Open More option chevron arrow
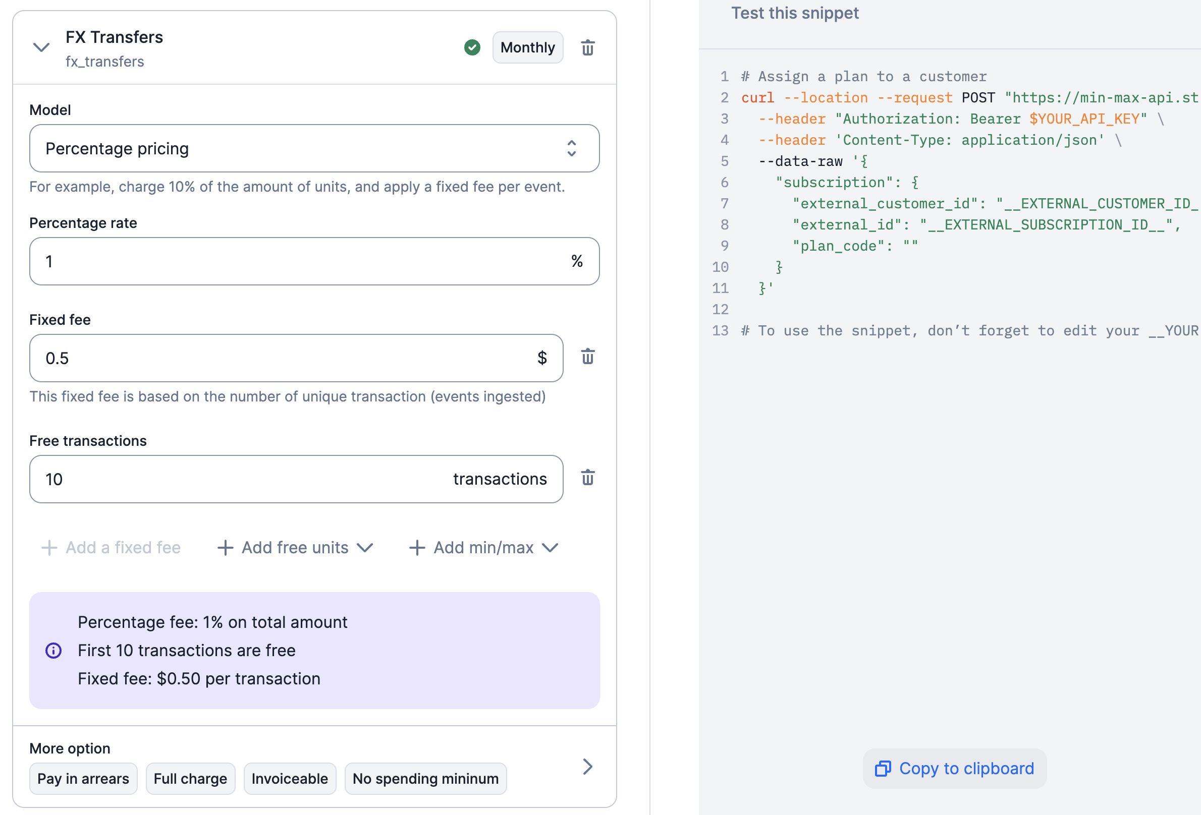This screenshot has height=815, width=1201. [587, 767]
